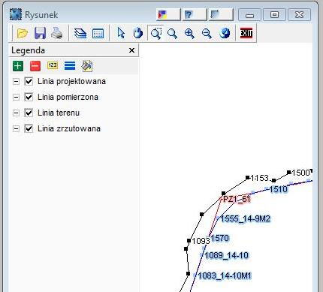Open the table grid icon in toolbar
This screenshot has width=323, height=292.
click(x=98, y=33)
